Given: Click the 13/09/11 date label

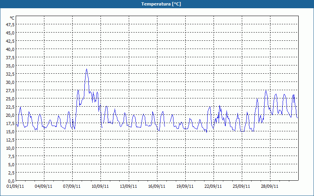Looking at the screenshot, I should tap(128, 187).
